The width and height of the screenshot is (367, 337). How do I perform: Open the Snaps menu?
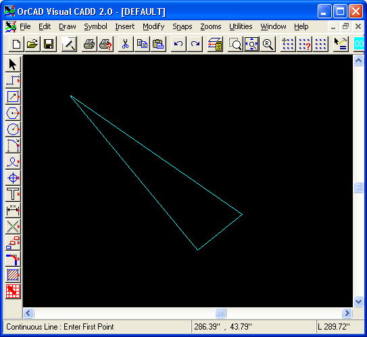(x=182, y=26)
